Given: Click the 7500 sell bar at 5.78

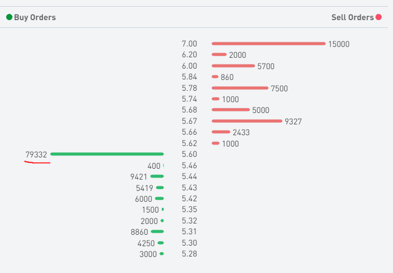Looking at the screenshot, I should point(240,88).
